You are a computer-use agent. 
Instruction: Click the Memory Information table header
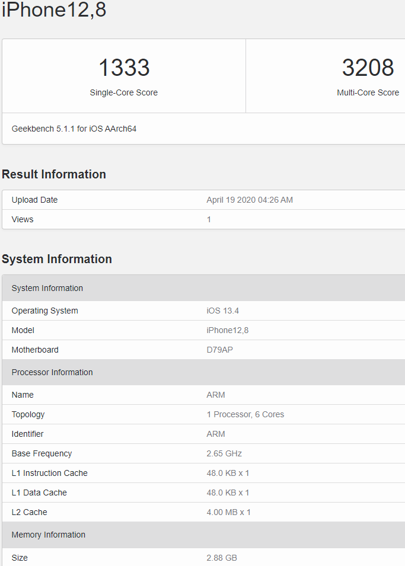(x=203, y=535)
